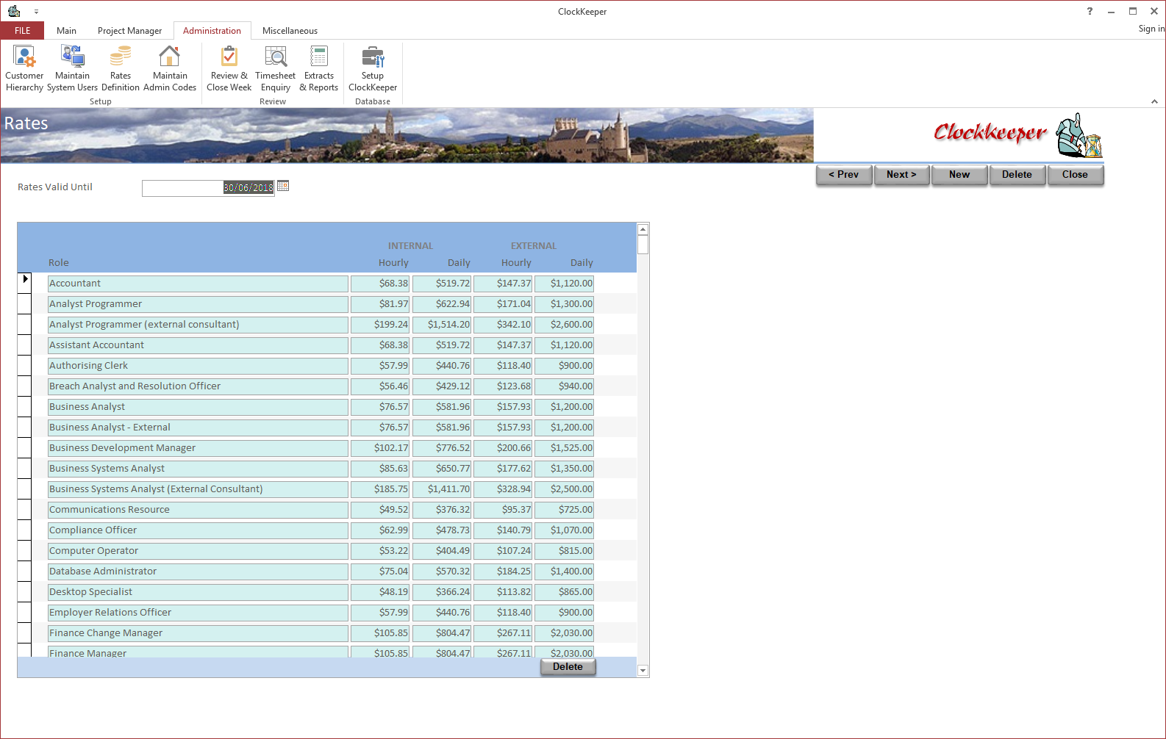Open Extracts & Reports icon
The height and width of the screenshot is (739, 1166).
(x=319, y=68)
